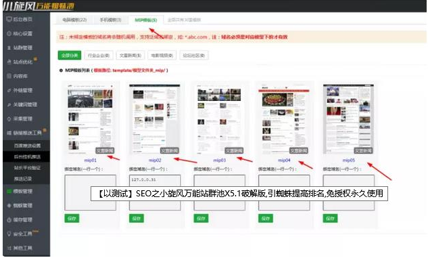Open 百度推送设置 submenu item

(x=27, y=146)
